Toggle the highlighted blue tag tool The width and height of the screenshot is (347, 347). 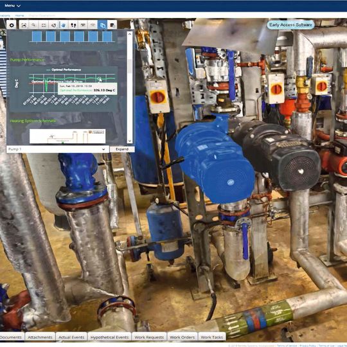coord(102,25)
